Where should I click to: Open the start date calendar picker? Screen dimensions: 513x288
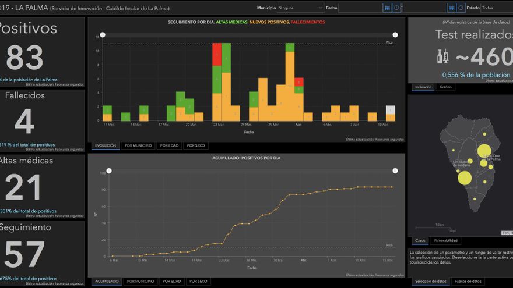(387, 8)
